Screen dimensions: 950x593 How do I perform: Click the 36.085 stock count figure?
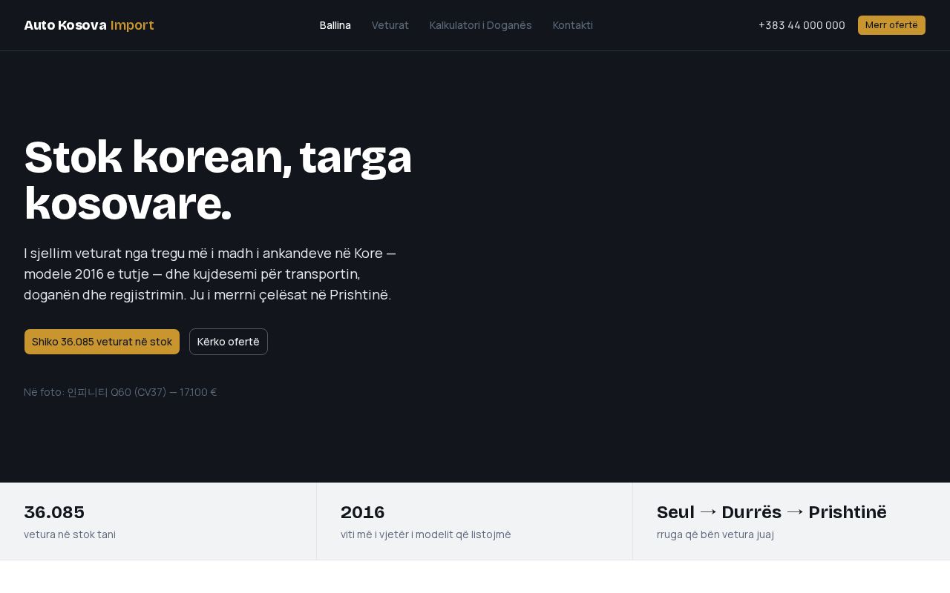coord(54,512)
